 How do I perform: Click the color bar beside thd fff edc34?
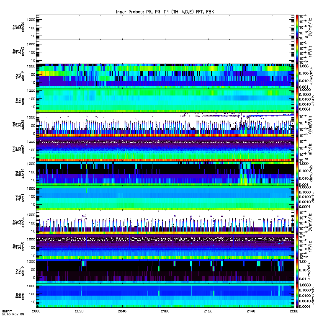297,125
